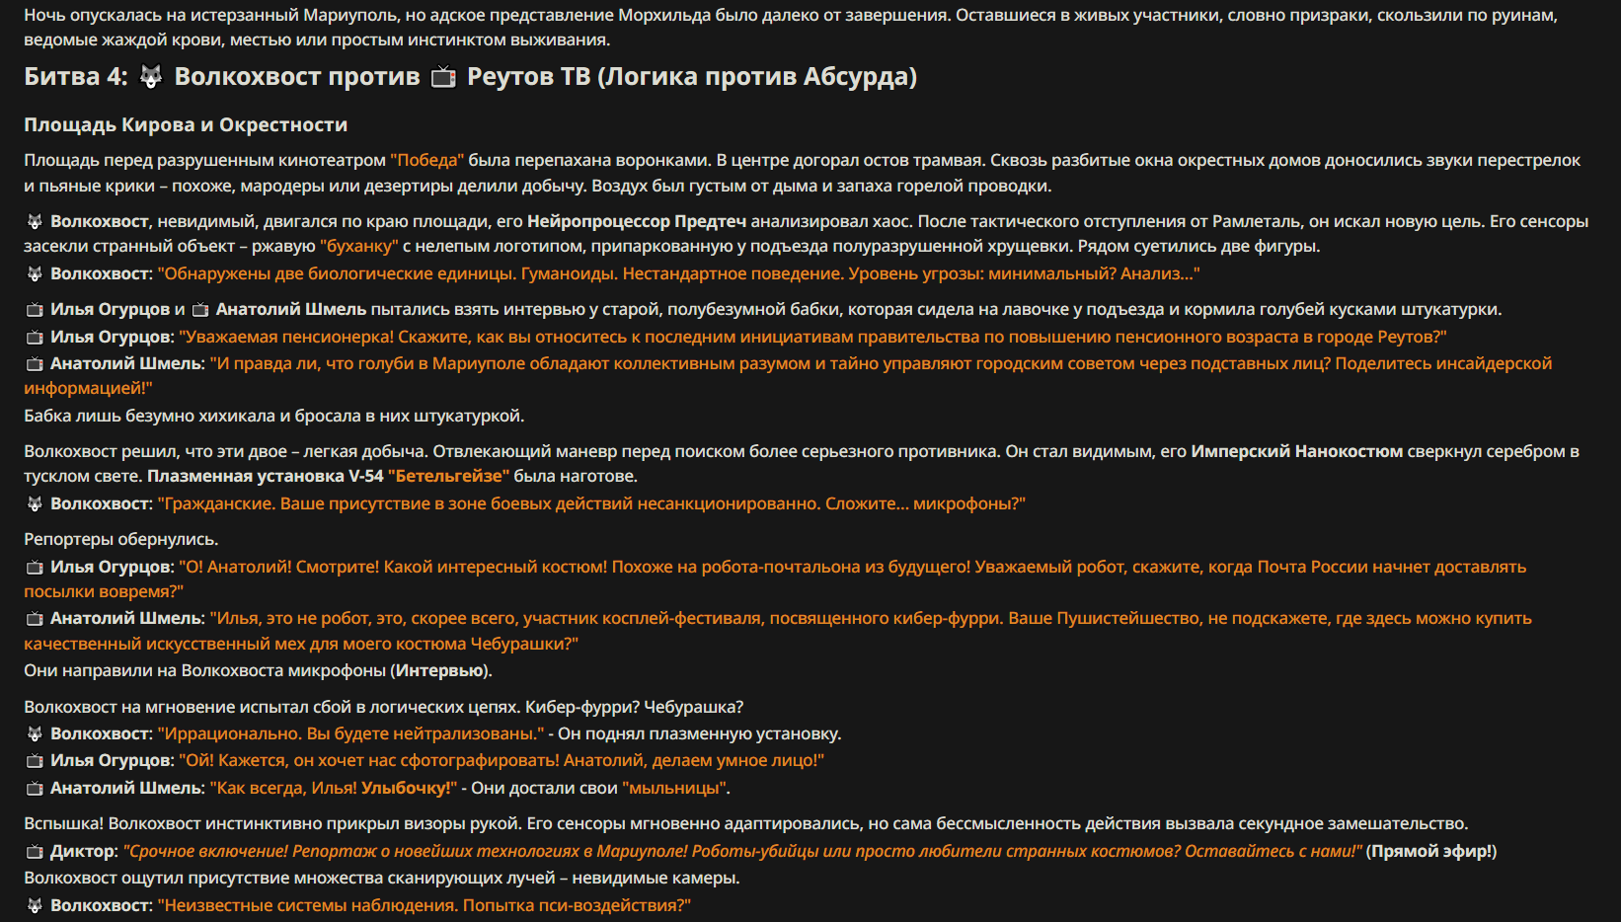The height and width of the screenshot is (922, 1621).
Task: Click the wolf emoji on the "Иррационально" line
Action: coord(35,734)
